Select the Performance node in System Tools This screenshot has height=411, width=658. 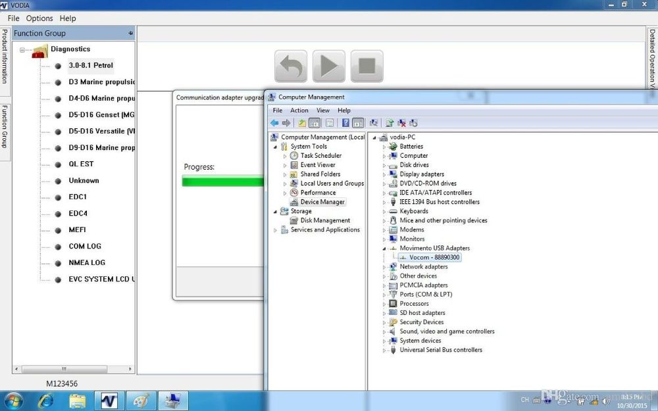pos(318,193)
